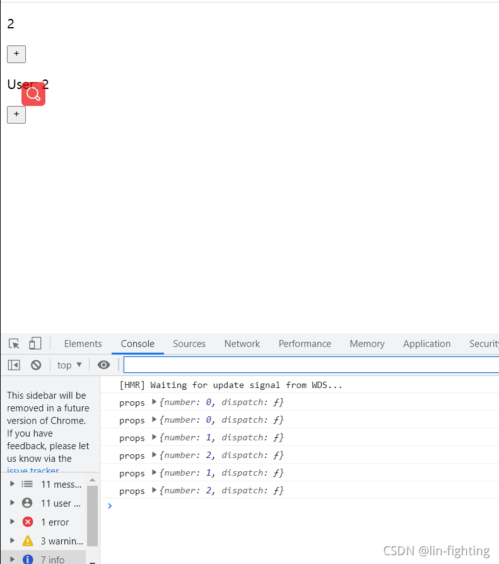
Task: Click the '1 error' sidebar label
Action: point(55,522)
